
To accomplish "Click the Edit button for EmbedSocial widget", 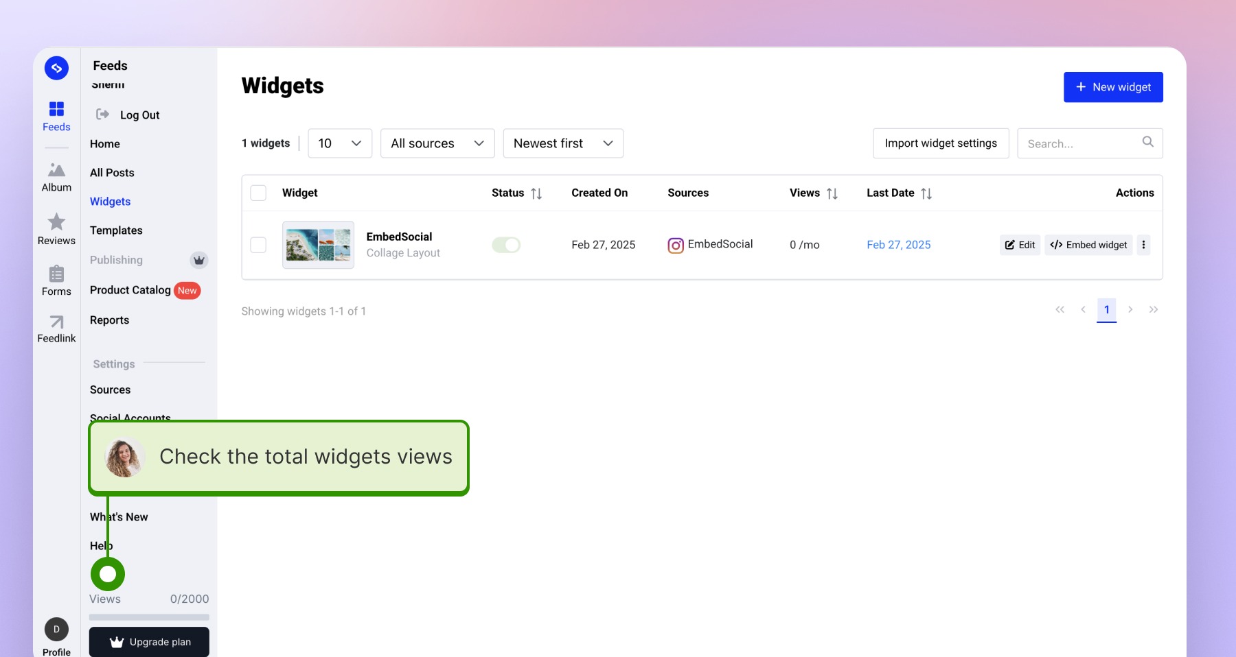I will (x=1020, y=245).
